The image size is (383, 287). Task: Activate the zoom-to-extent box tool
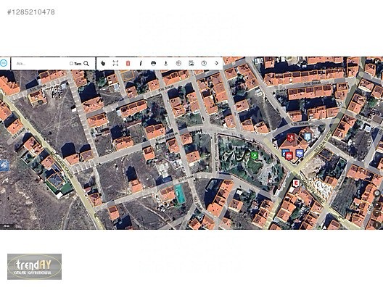[115, 64]
